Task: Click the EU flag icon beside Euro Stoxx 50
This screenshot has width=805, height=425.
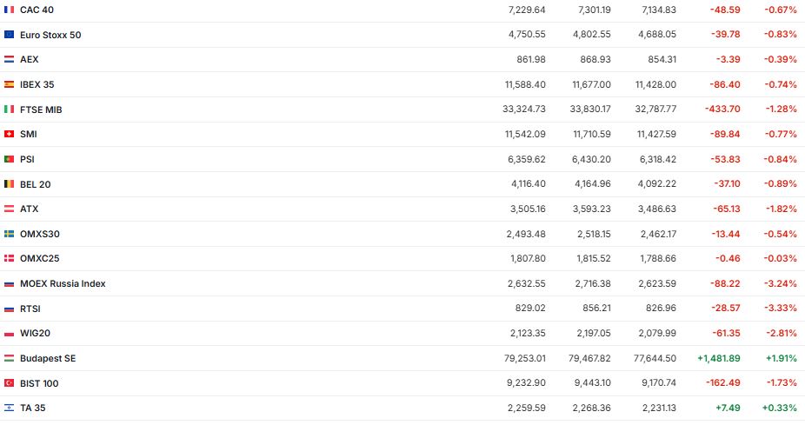Action: (9, 35)
